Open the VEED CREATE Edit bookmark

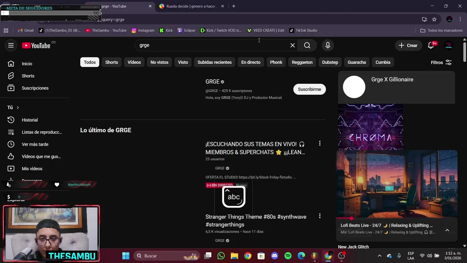[x=266, y=30]
